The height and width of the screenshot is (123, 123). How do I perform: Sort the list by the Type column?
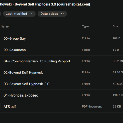[x=85, y=26]
